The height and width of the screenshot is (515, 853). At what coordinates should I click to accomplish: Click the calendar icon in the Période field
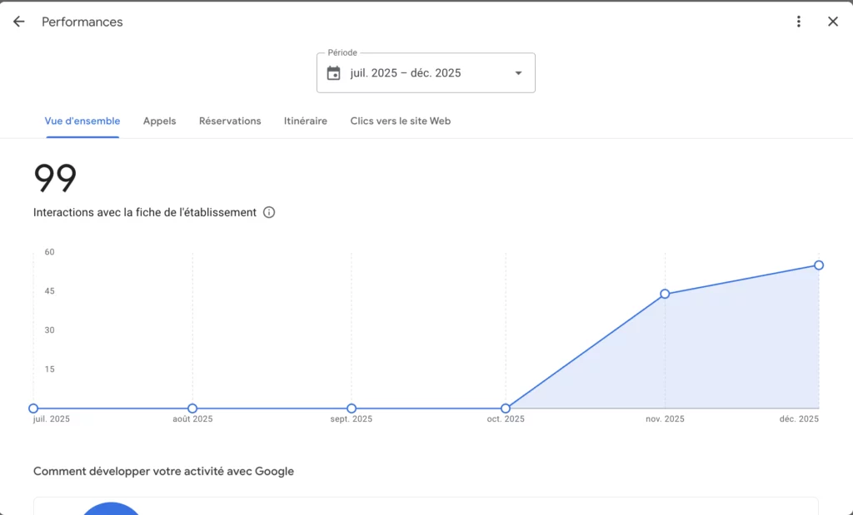pos(334,73)
